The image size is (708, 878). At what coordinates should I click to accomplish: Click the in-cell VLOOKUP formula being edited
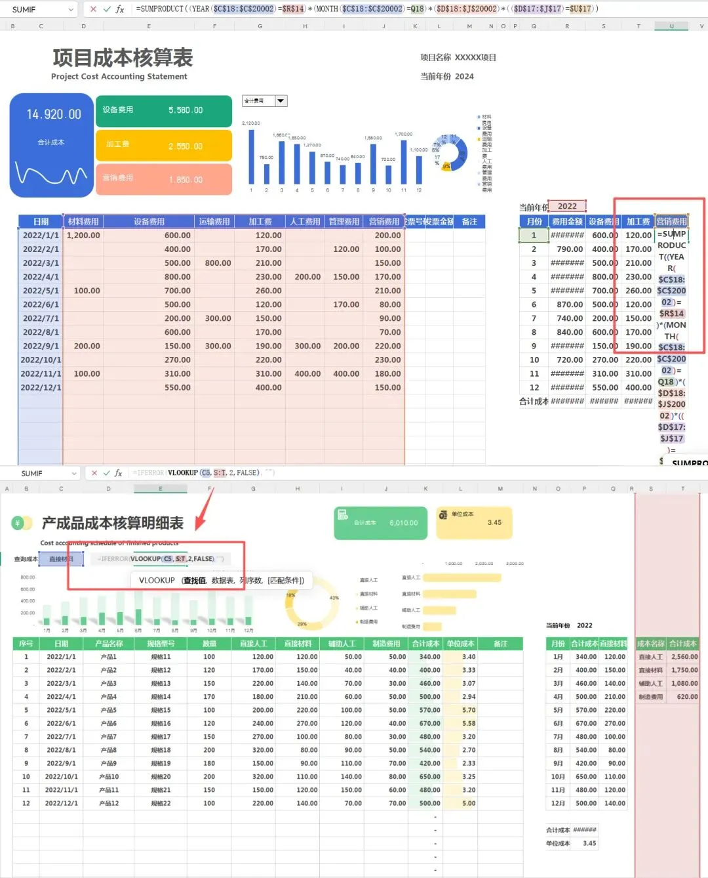(160, 559)
